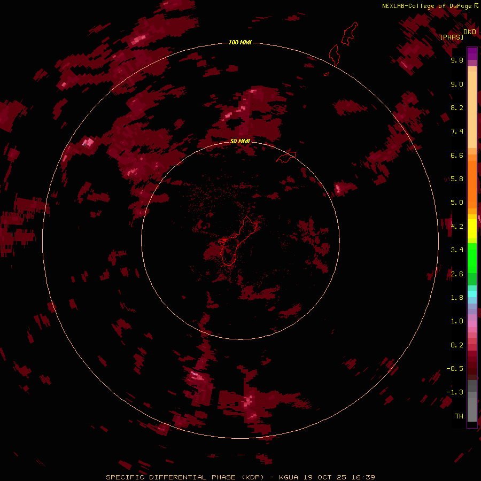The image size is (481, 481).
Task: Click the Guam island outline at radar center
Action: [x=237, y=242]
